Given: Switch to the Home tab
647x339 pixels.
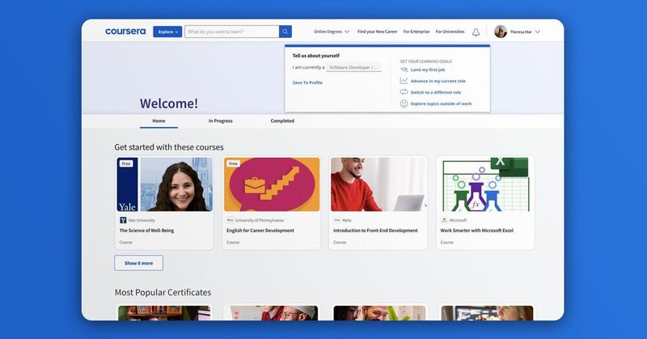Looking at the screenshot, I should (159, 121).
